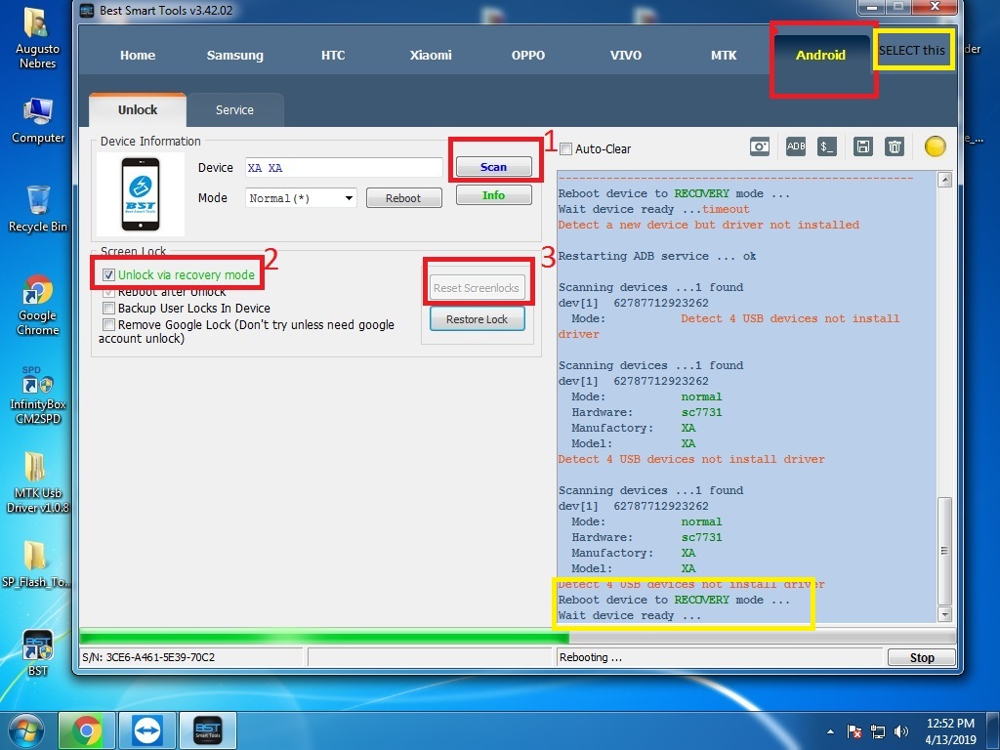Click the Scan button
Viewport: 1000px width, 750px height.
coord(493,167)
